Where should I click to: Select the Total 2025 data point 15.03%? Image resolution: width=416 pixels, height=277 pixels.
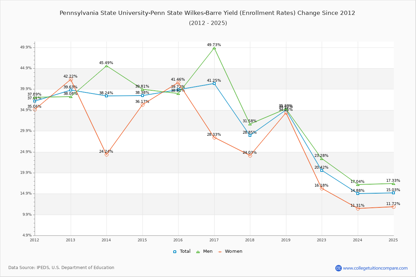pyautogui.click(x=393, y=193)
